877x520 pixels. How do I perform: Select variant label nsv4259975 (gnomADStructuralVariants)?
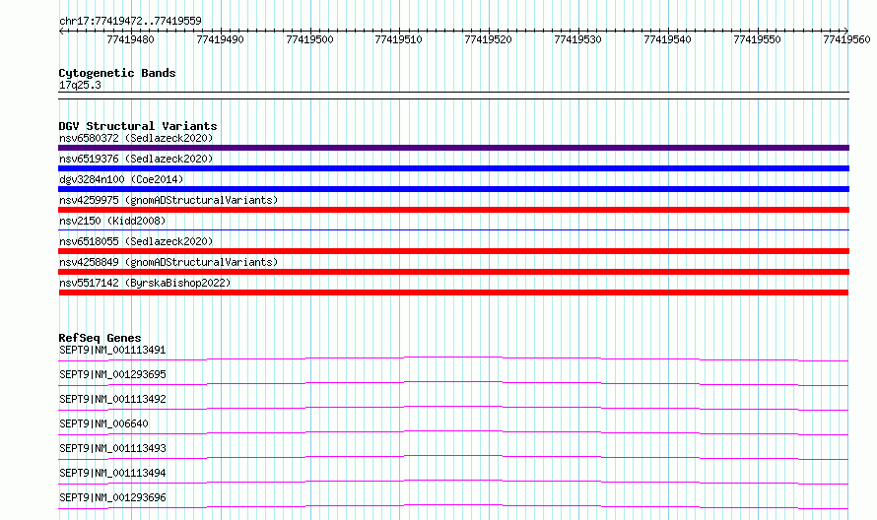169,200
